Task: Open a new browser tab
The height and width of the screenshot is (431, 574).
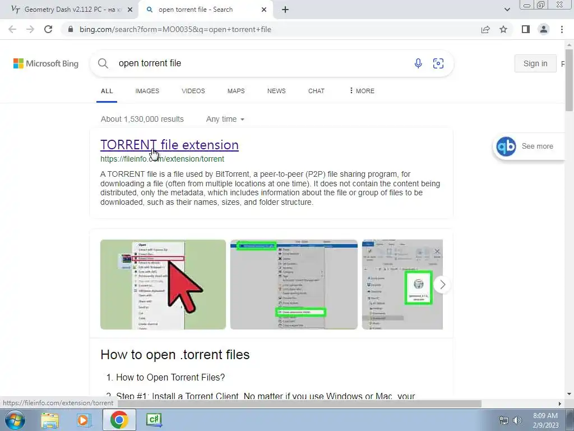Action: [x=285, y=10]
